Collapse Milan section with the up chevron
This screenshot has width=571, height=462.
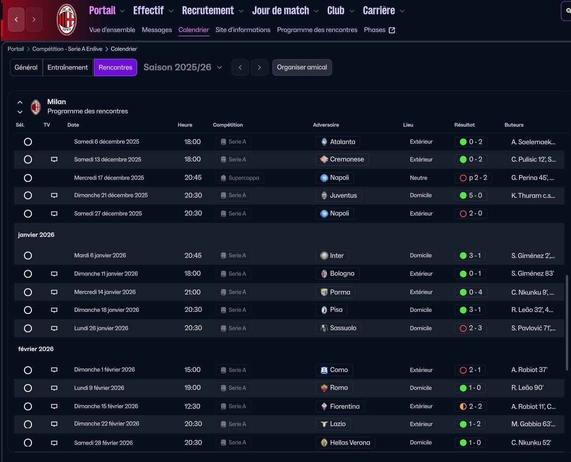(x=20, y=102)
